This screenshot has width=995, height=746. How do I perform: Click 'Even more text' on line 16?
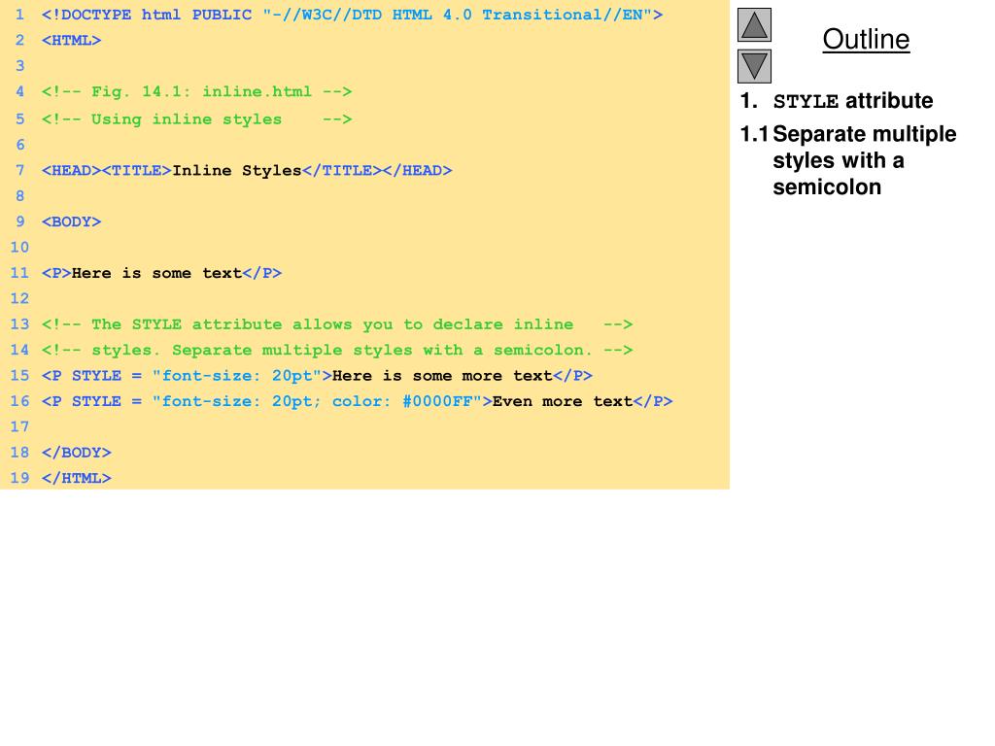click(x=563, y=401)
